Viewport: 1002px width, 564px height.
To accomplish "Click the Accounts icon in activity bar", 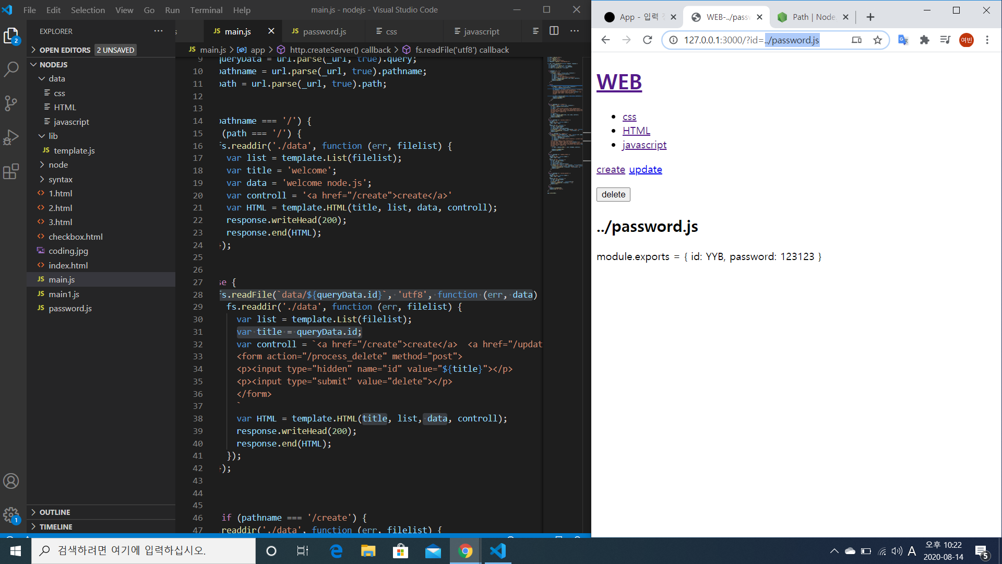I will pyautogui.click(x=11, y=481).
